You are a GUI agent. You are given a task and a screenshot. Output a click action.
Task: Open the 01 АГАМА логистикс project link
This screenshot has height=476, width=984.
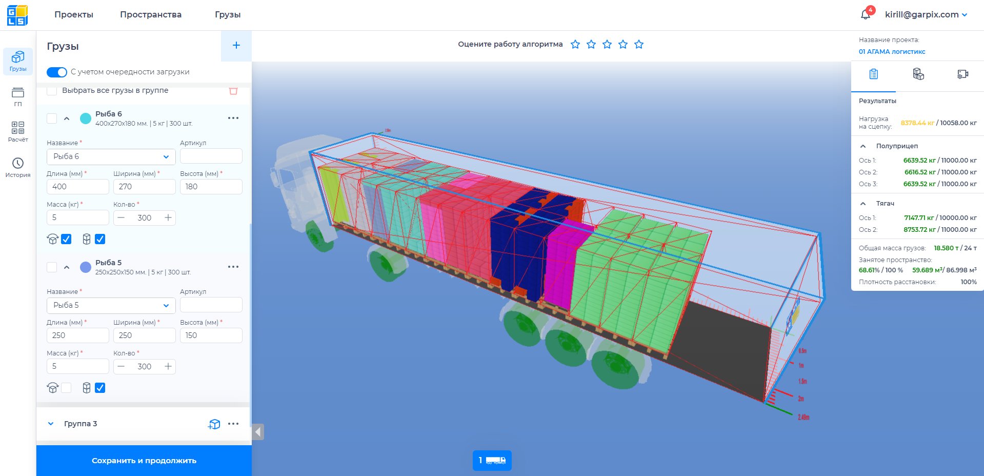pos(892,51)
